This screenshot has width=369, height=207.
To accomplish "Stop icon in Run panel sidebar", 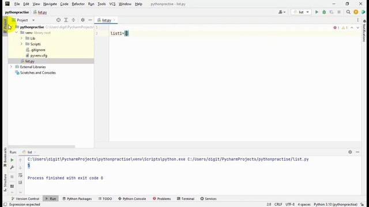I will tap(12, 177).
